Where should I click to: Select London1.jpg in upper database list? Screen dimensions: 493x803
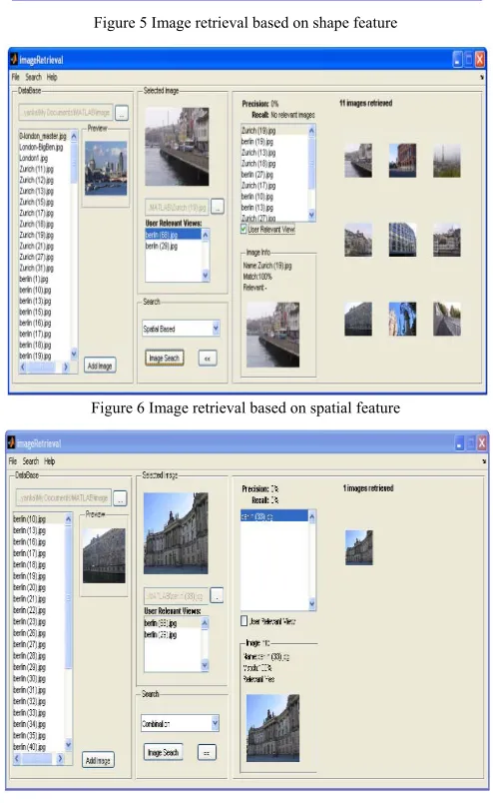[34, 158]
